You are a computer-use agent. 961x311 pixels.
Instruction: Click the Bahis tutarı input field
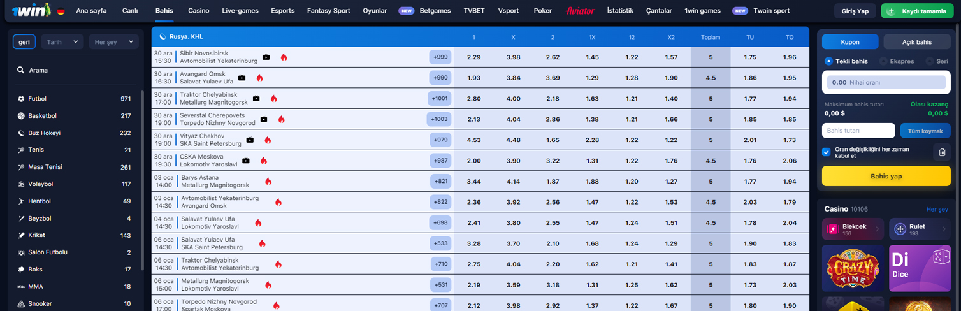coord(858,131)
